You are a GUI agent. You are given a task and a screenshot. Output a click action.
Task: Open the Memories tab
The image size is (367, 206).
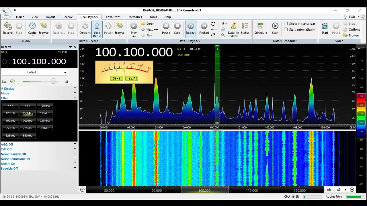click(x=135, y=17)
